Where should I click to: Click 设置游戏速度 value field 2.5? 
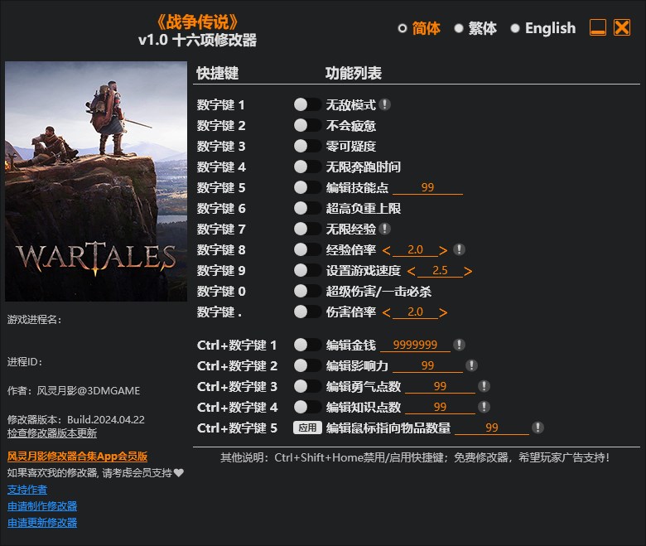440,270
